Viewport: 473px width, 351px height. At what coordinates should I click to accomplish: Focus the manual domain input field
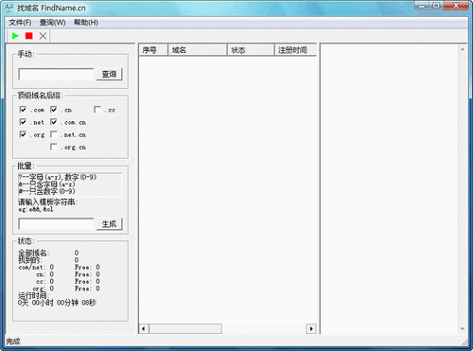(56, 74)
